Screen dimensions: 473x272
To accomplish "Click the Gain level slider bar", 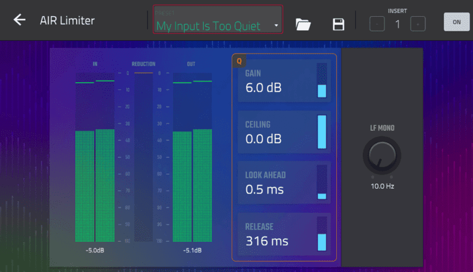I will (321, 81).
